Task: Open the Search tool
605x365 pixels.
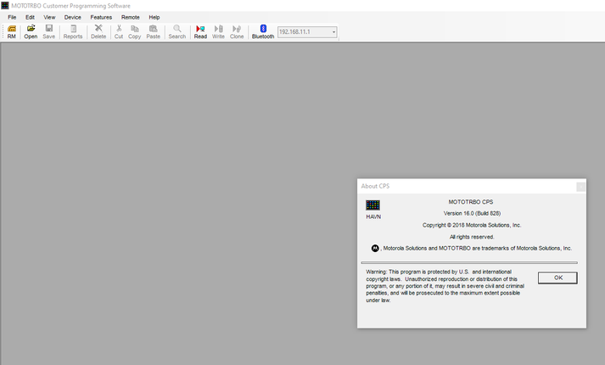Action: click(176, 31)
